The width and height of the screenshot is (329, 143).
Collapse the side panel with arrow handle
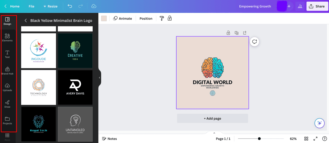coord(100,78)
